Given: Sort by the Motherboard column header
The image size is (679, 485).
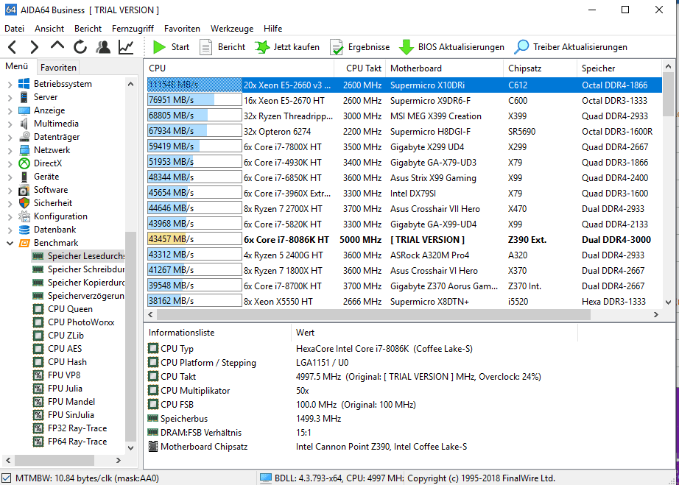Looking at the screenshot, I should (x=444, y=68).
